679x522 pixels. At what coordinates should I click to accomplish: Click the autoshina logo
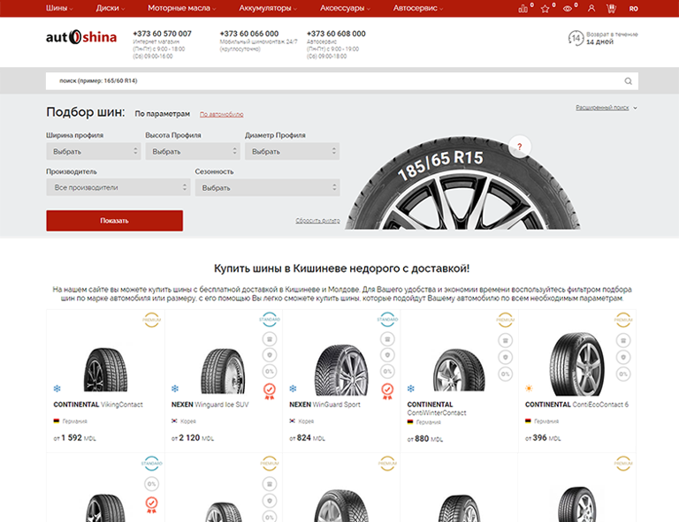[81, 37]
